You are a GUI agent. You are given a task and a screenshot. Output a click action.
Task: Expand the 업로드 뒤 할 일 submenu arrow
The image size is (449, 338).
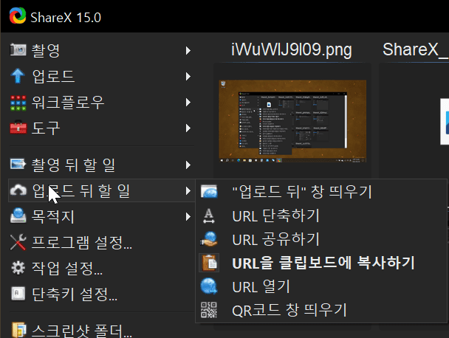(188, 190)
